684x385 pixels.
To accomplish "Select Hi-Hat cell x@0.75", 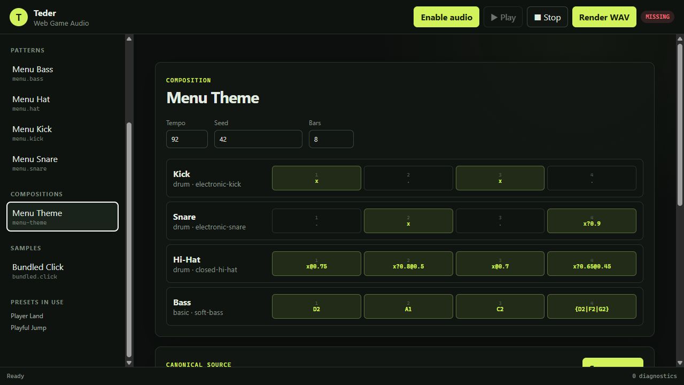I will tap(316, 264).
